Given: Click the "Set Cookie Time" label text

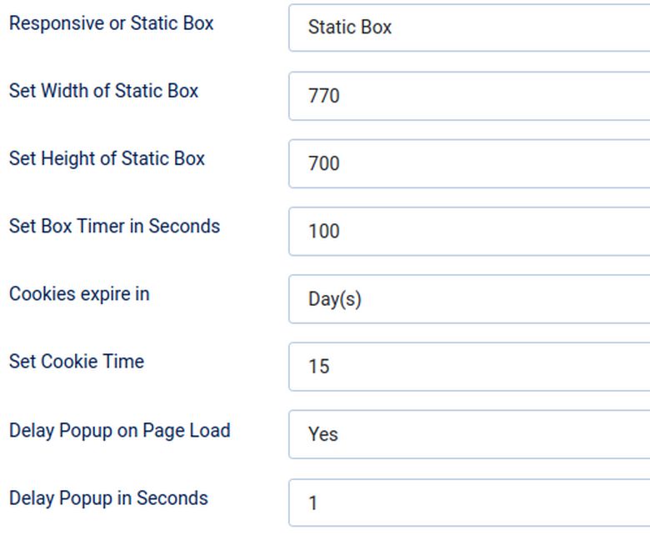Looking at the screenshot, I should tap(77, 362).
